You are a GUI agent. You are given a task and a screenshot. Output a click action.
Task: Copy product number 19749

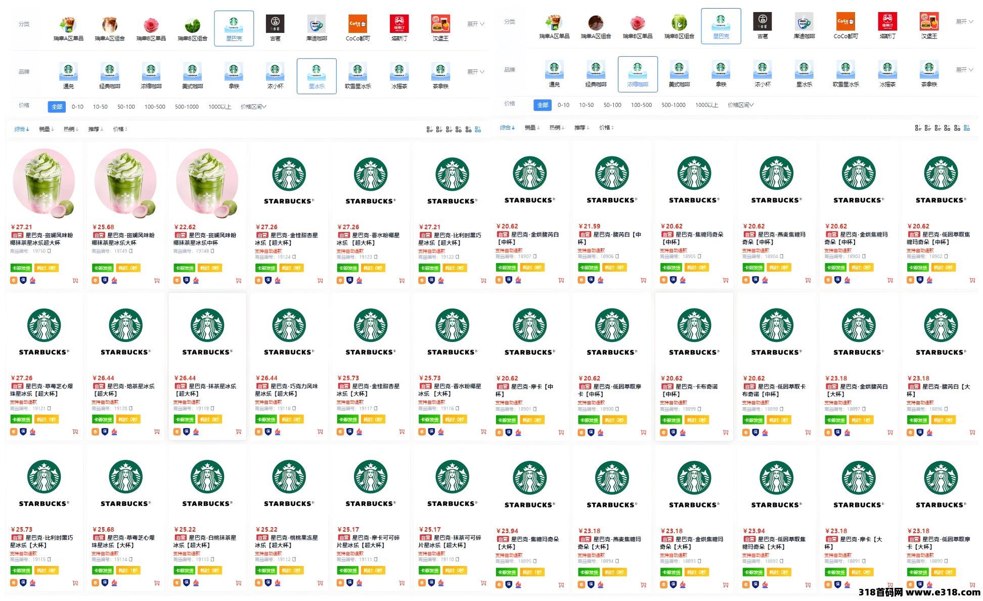click(131, 251)
